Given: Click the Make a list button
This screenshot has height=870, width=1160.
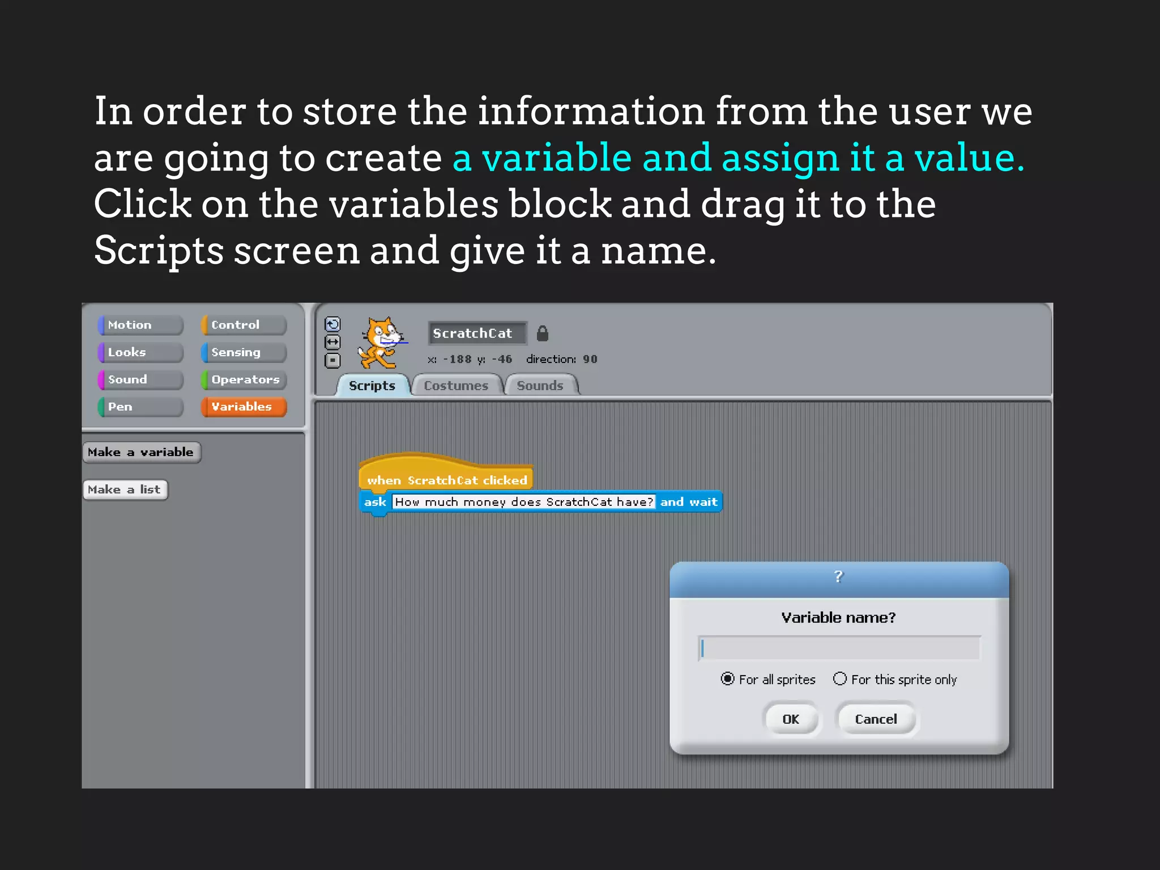Looking at the screenshot, I should pyautogui.click(x=125, y=489).
